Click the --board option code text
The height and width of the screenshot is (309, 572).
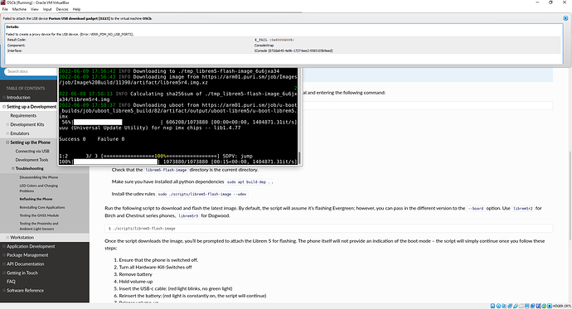pos(476,209)
